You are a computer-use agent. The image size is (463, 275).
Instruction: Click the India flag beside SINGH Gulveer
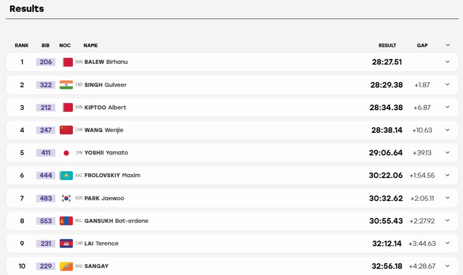coord(66,85)
